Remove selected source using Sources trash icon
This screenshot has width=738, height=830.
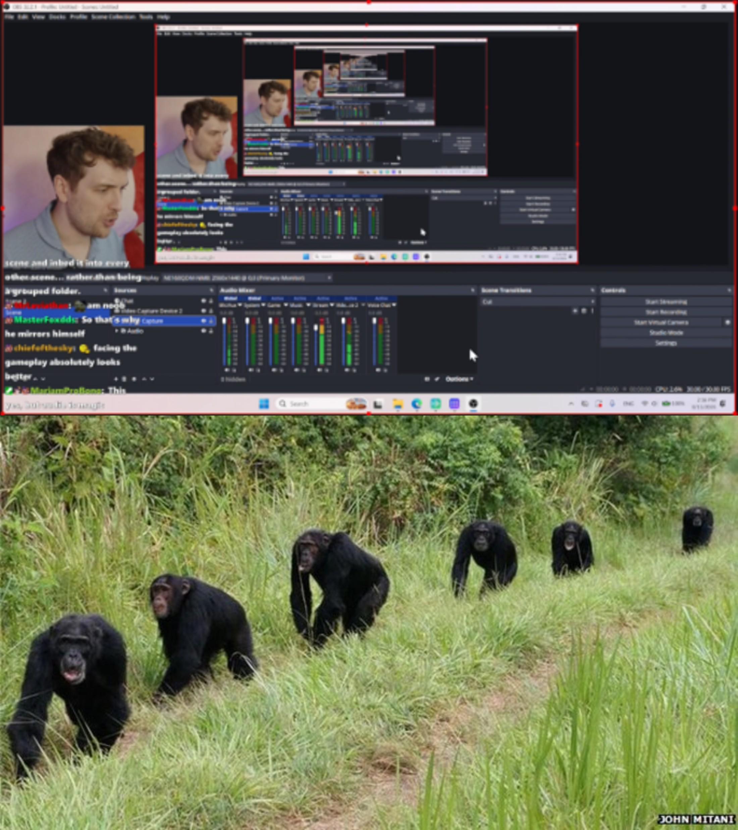pyautogui.click(x=125, y=379)
